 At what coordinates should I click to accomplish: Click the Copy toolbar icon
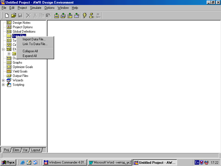(x=42, y=15)
